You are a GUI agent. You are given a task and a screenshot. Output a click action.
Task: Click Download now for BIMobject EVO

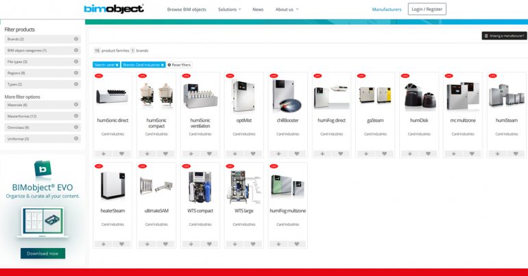coord(43,253)
